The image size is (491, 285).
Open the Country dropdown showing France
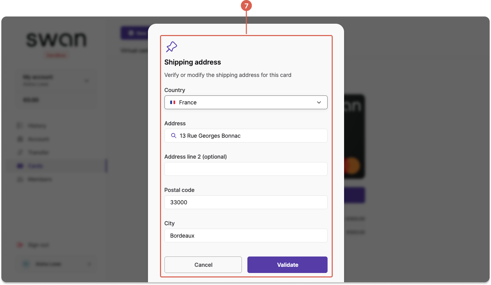(246, 102)
